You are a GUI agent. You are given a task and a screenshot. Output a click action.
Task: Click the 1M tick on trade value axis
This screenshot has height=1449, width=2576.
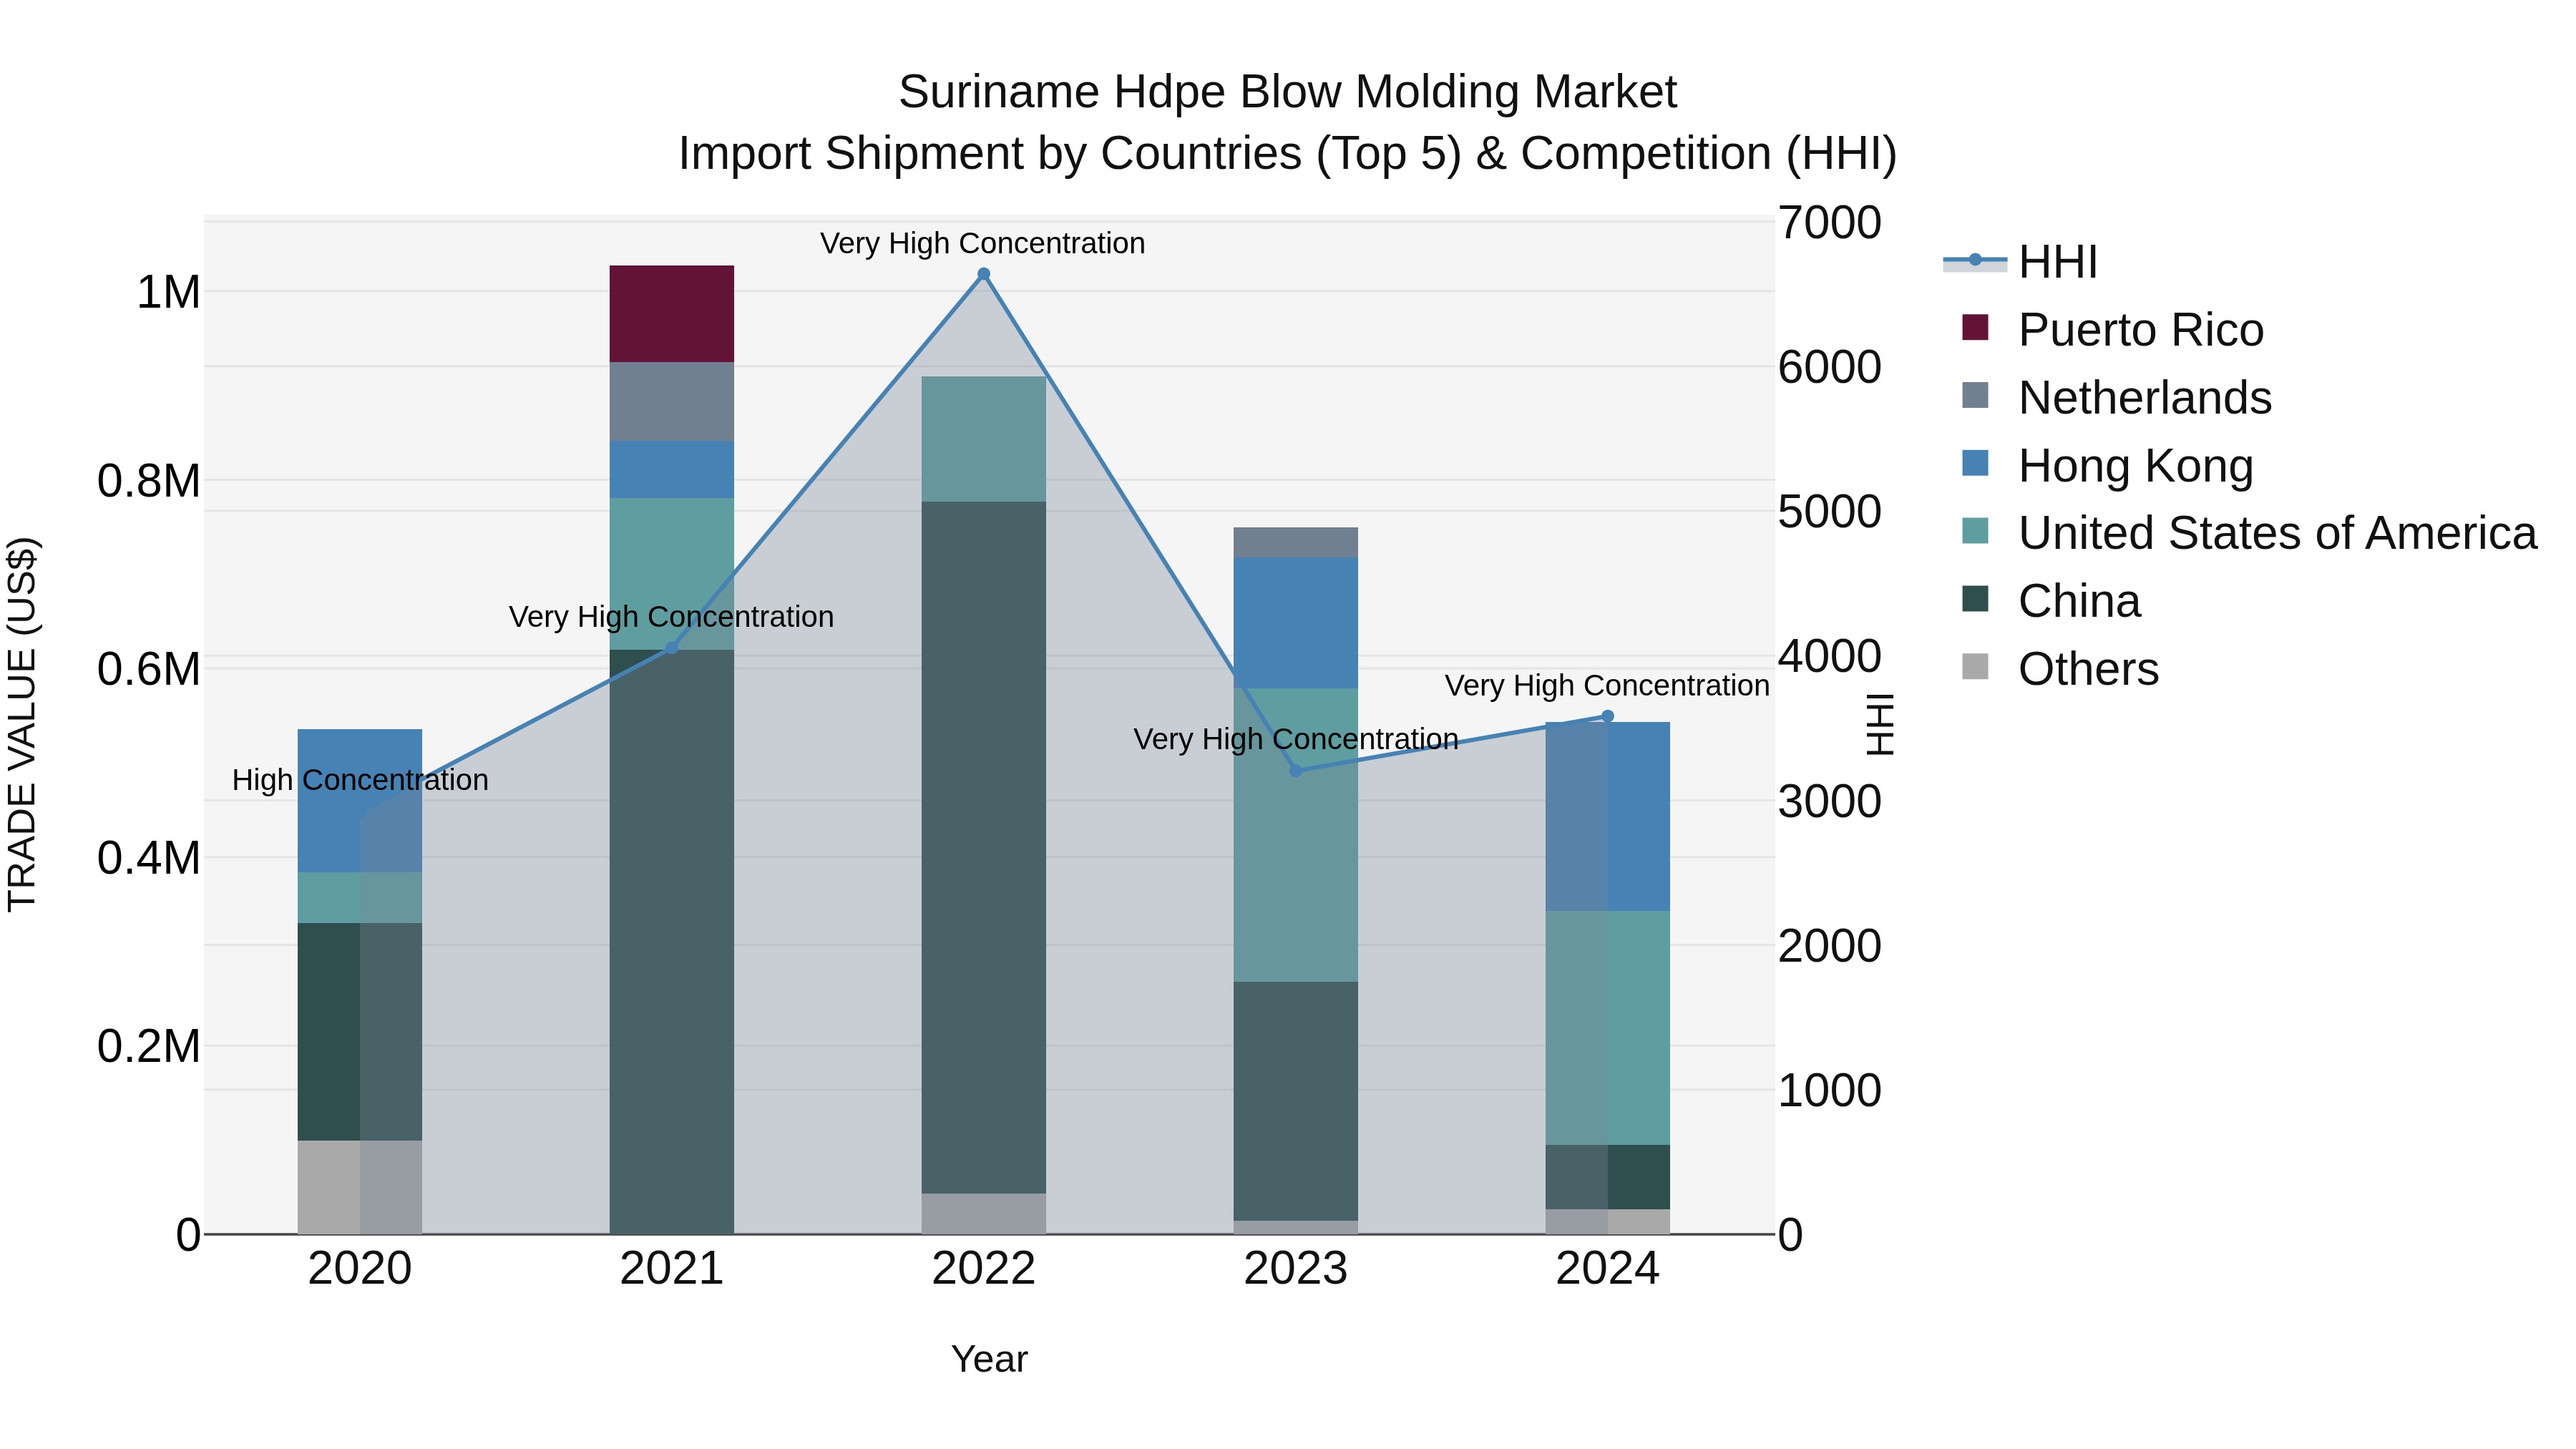(169, 293)
